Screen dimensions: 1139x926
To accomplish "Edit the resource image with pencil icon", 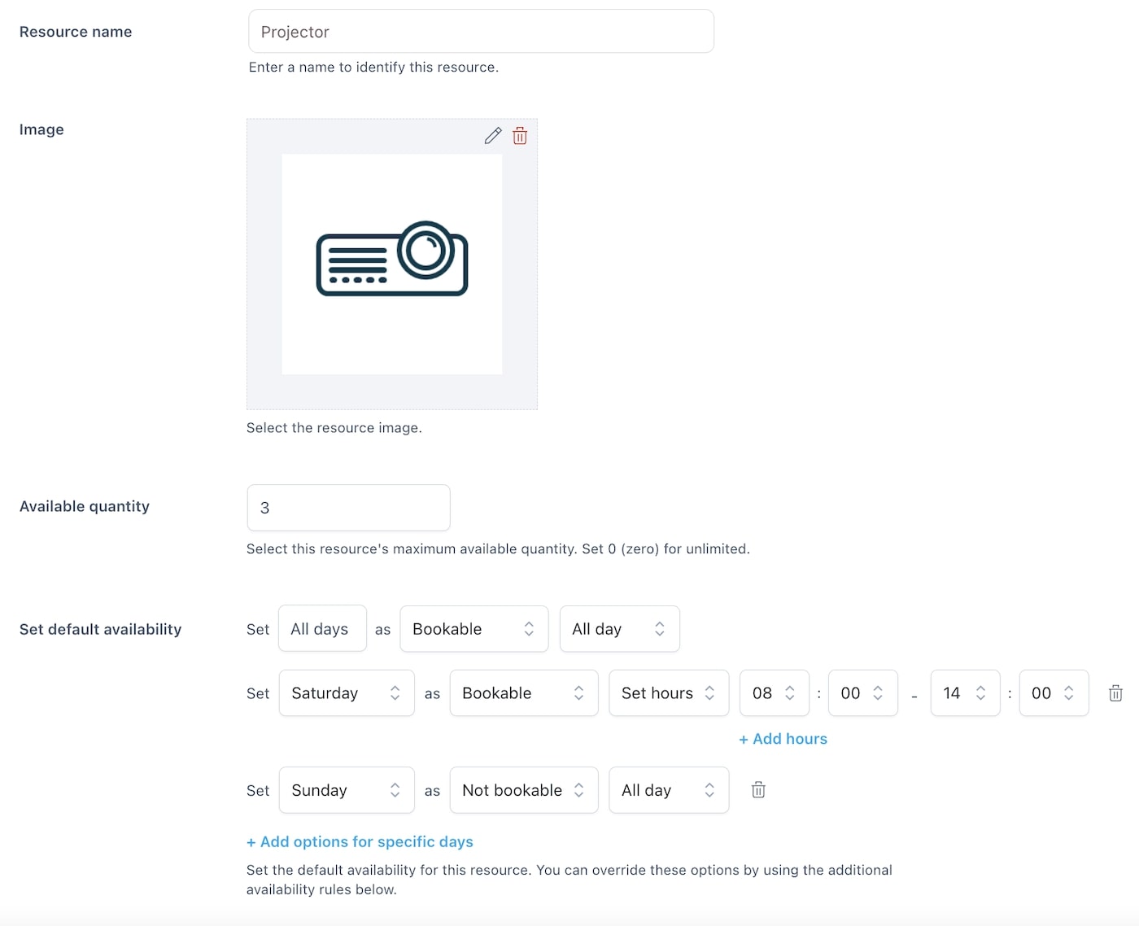I will pos(493,136).
